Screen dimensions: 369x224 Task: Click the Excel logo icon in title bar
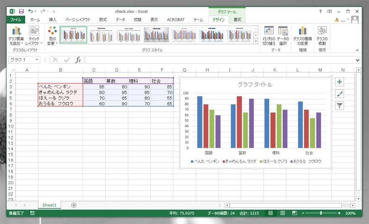[12, 11]
